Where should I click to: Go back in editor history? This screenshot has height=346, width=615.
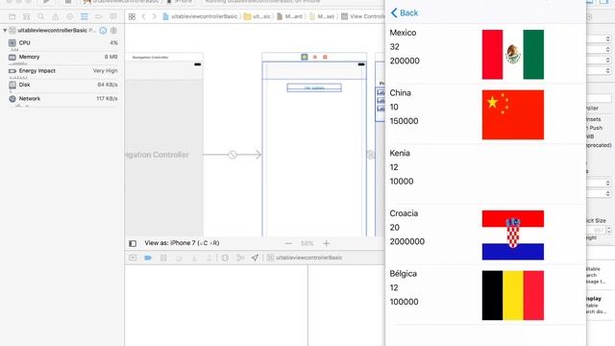point(143,16)
